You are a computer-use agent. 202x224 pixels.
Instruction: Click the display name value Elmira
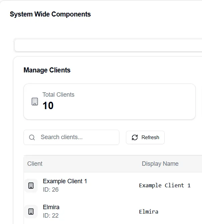click(x=149, y=212)
